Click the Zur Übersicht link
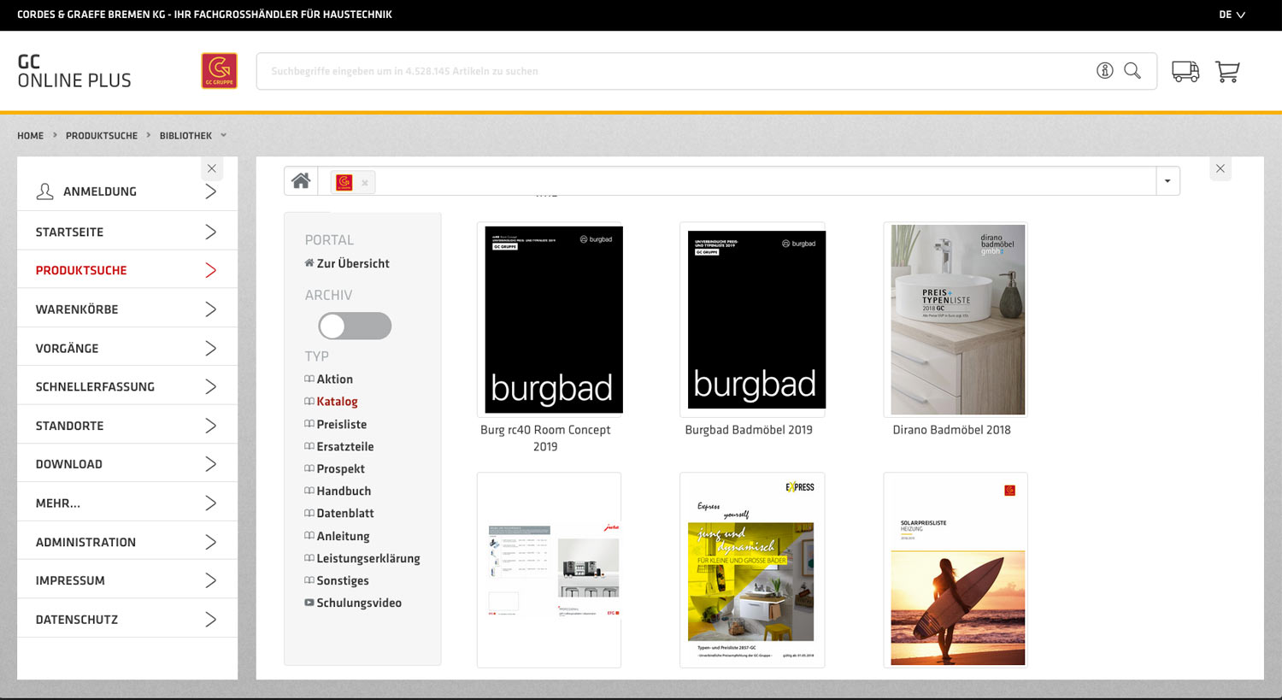Image resolution: width=1282 pixels, height=700 pixels. point(352,263)
